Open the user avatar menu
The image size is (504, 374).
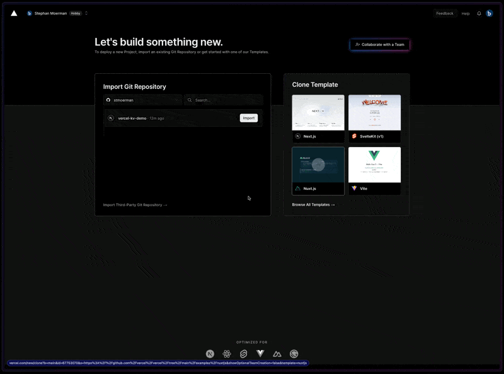(489, 13)
